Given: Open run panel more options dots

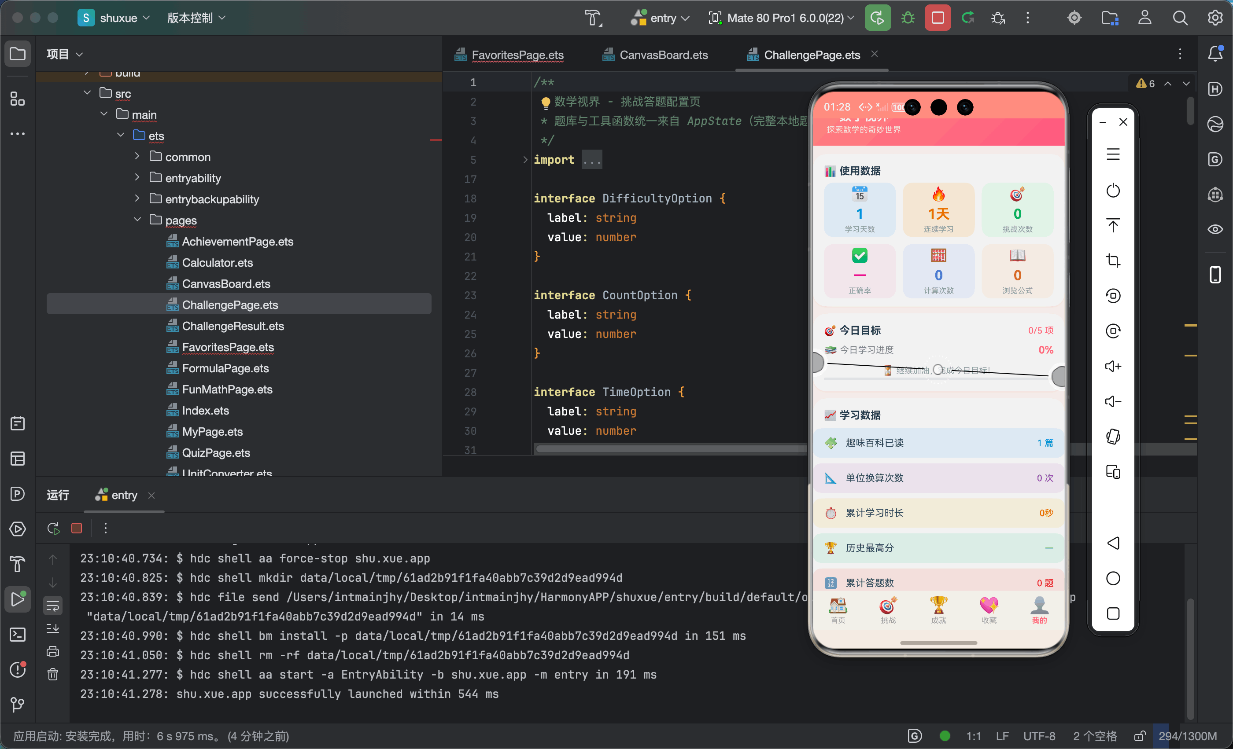Looking at the screenshot, I should click(x=105, y=528).
